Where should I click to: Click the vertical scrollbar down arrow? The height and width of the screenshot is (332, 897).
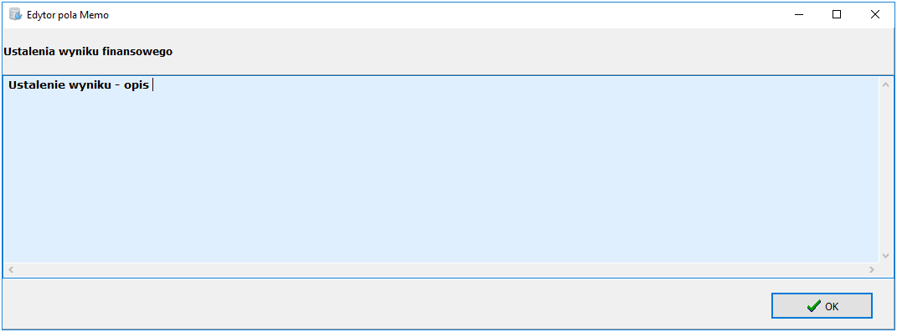tap(886, 256)
